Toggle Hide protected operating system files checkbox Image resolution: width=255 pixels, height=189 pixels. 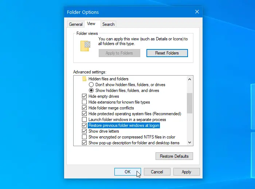(x=84, y=114)
